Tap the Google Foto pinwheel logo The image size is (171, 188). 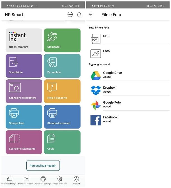(x=96, y=105)
